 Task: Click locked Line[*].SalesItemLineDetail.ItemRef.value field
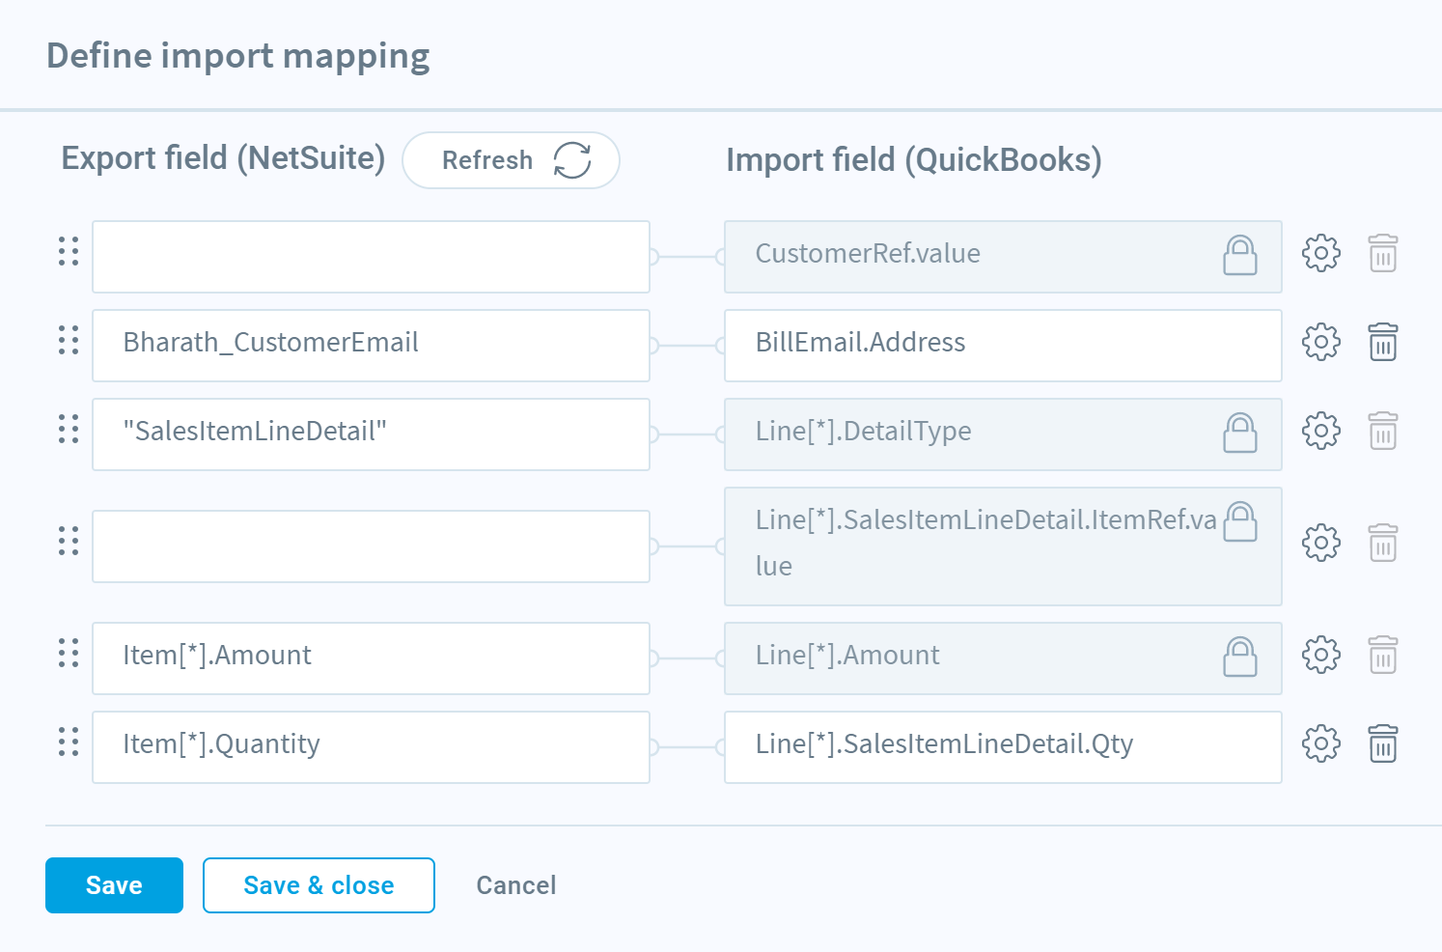pos(1003,546)
